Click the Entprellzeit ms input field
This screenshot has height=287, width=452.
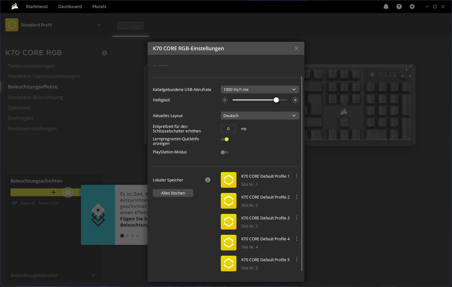[x=228, y=129]
